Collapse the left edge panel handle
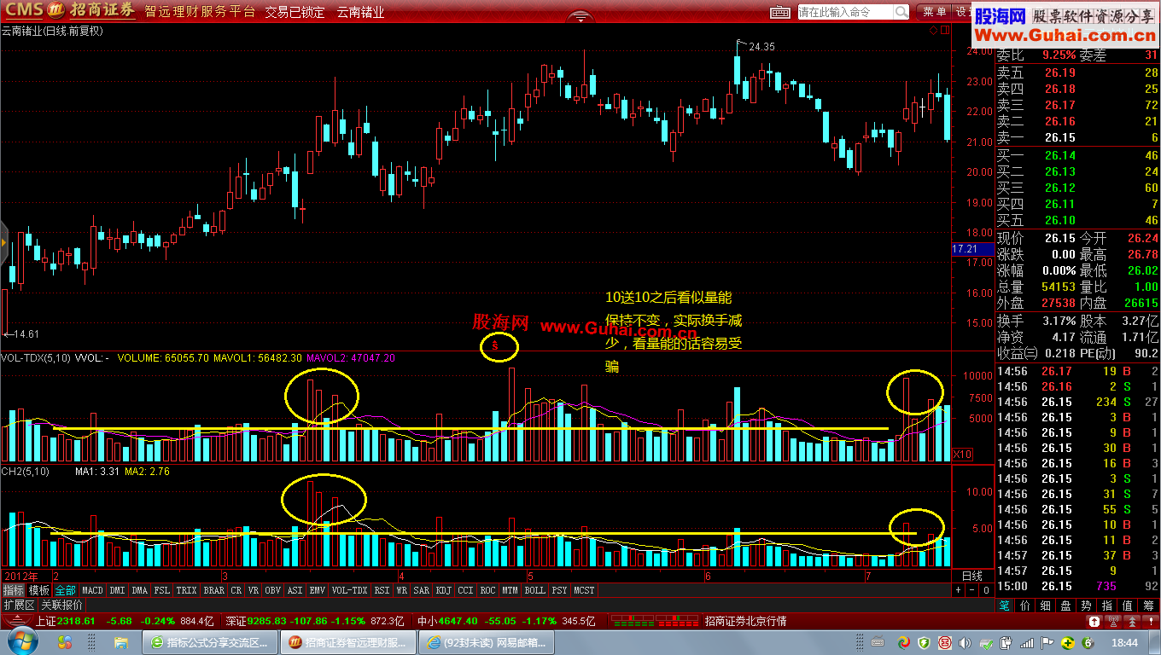The width and height of the screenshot is (1161, 655). pos(3,241)
